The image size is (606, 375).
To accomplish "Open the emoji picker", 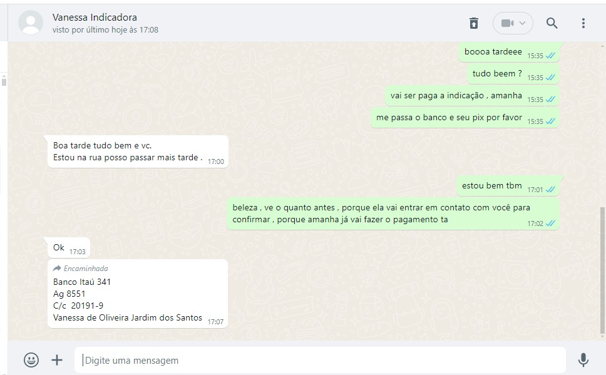I will point(31,360).
